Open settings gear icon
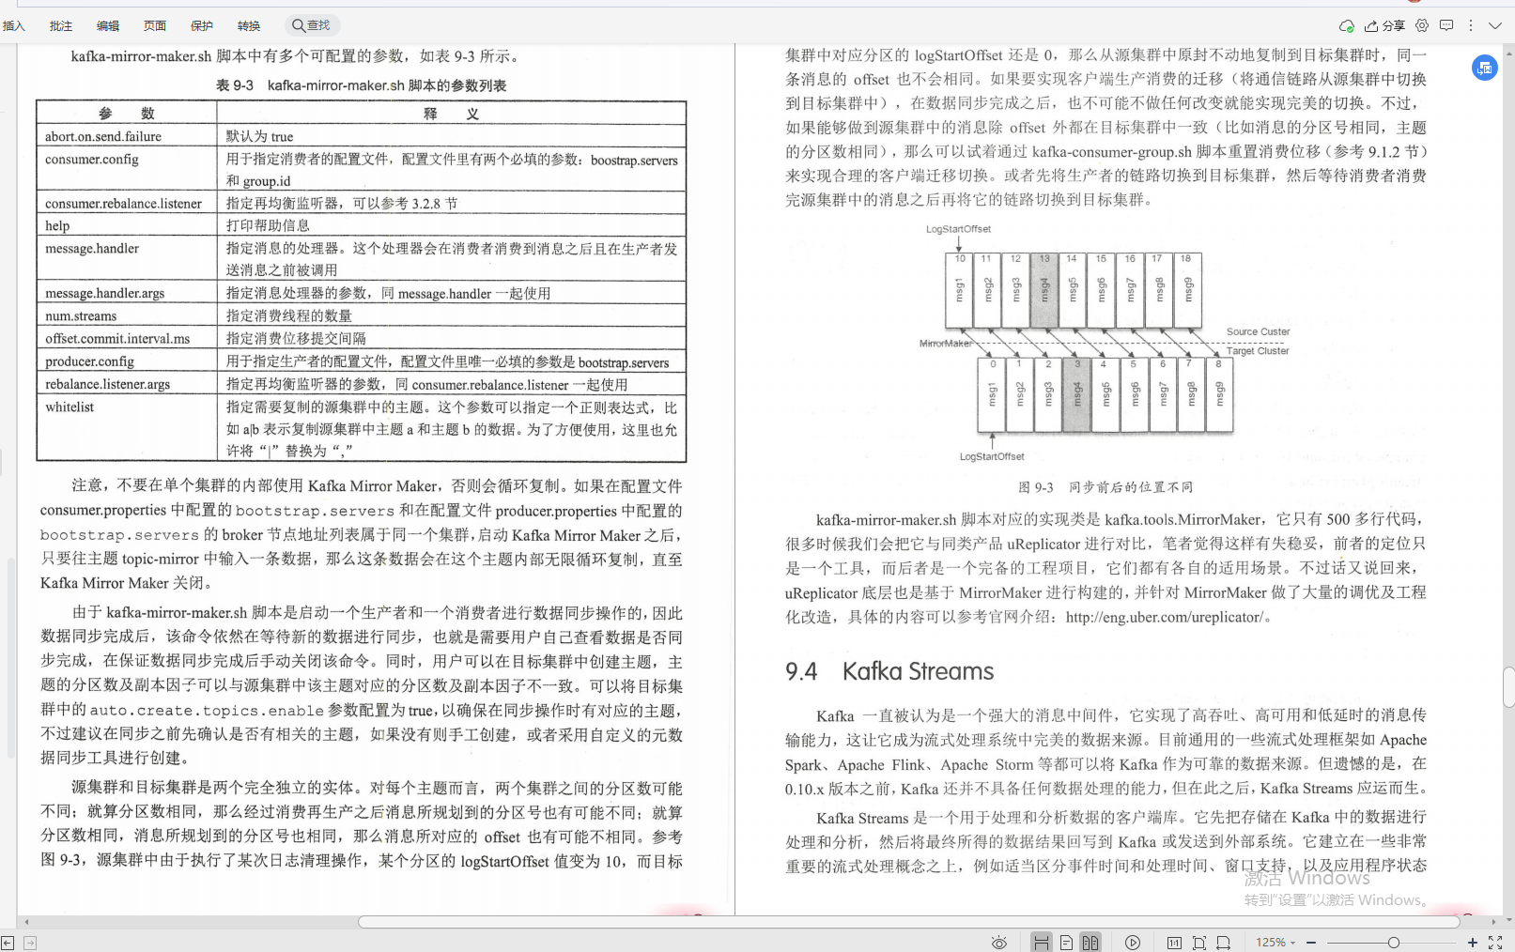Screen dimensions: 1515x952 point(1422,25)
